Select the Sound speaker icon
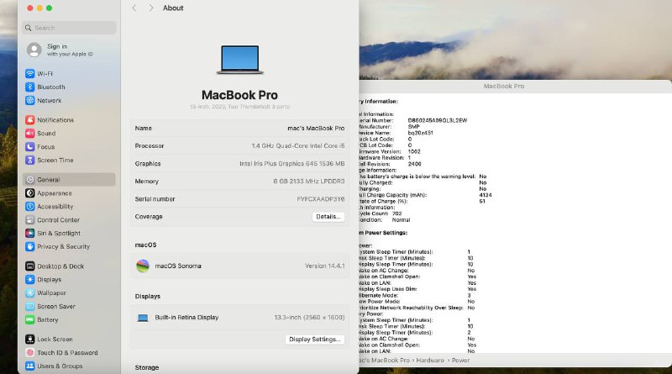The height and width of the screenshot is (374, 672). click(x=30, y=134)
